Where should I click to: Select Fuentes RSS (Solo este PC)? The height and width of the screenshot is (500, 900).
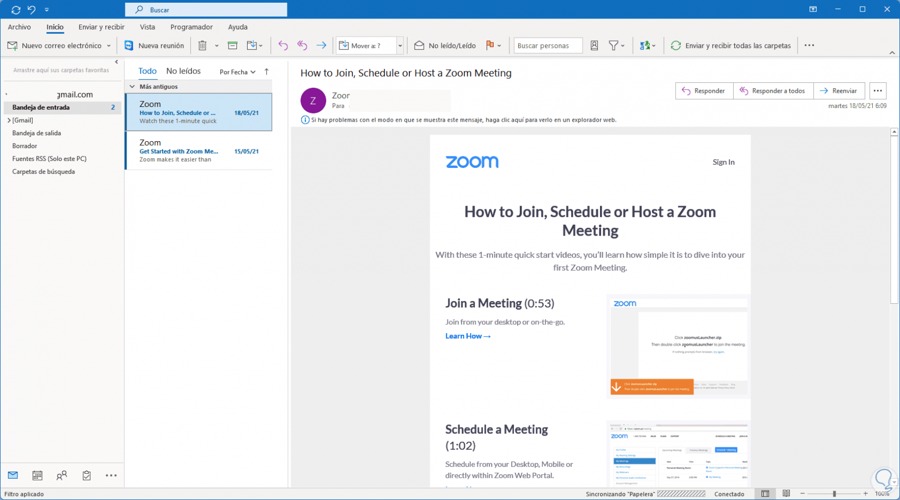[x=49, y=159]
